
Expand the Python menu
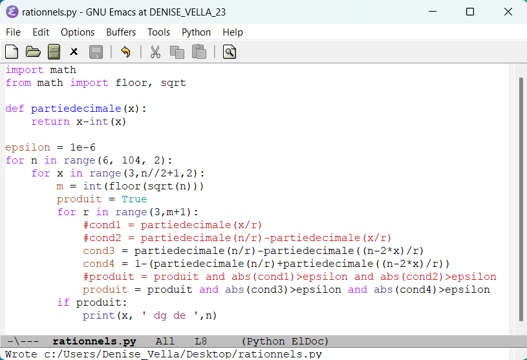pyautogui.click(x=196, y=32)
